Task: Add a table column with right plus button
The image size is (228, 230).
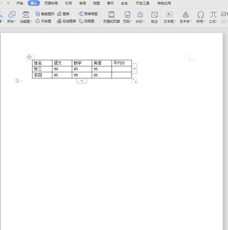Action: [134, 69]
